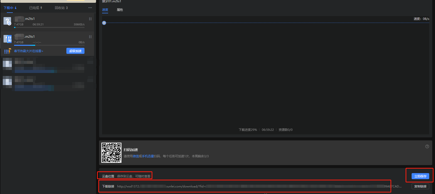435x194 pixels.
Task: Click the QR code for scan acceleration
Action: (111, 153)
